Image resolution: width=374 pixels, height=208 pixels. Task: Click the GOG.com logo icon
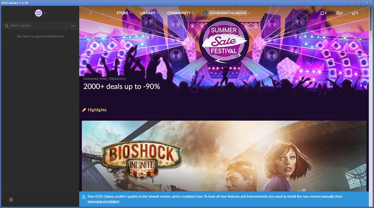pos(38,13)
